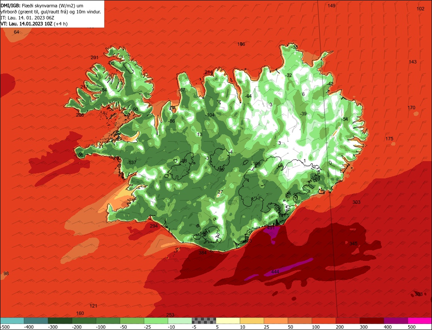Click the legend label '400'
The height and width of the screenshot is (330, 432).
point(388,327)
